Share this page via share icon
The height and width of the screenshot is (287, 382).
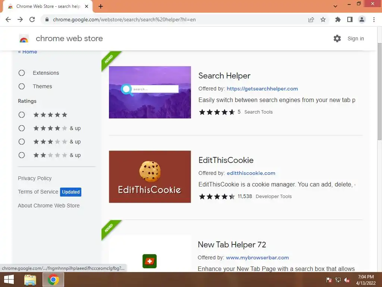311,19
